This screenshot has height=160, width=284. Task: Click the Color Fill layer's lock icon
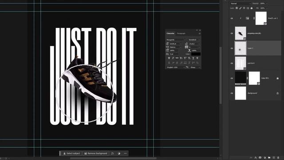click(x=277, y=78)
